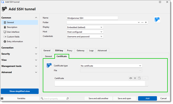Click the grid icon beside Variables

pyautogui.click(x=2, y=99)
